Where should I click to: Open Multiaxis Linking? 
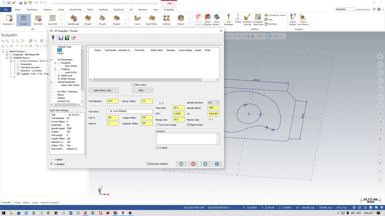coord(247,20)
